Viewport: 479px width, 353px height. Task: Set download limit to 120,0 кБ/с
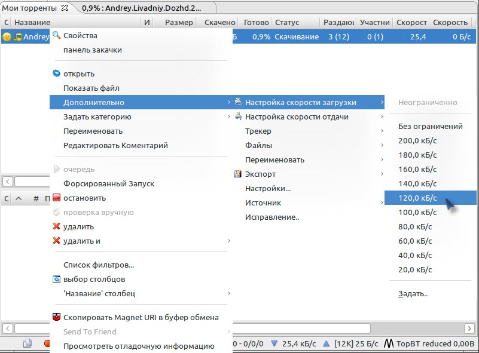(x=431, y=198)
